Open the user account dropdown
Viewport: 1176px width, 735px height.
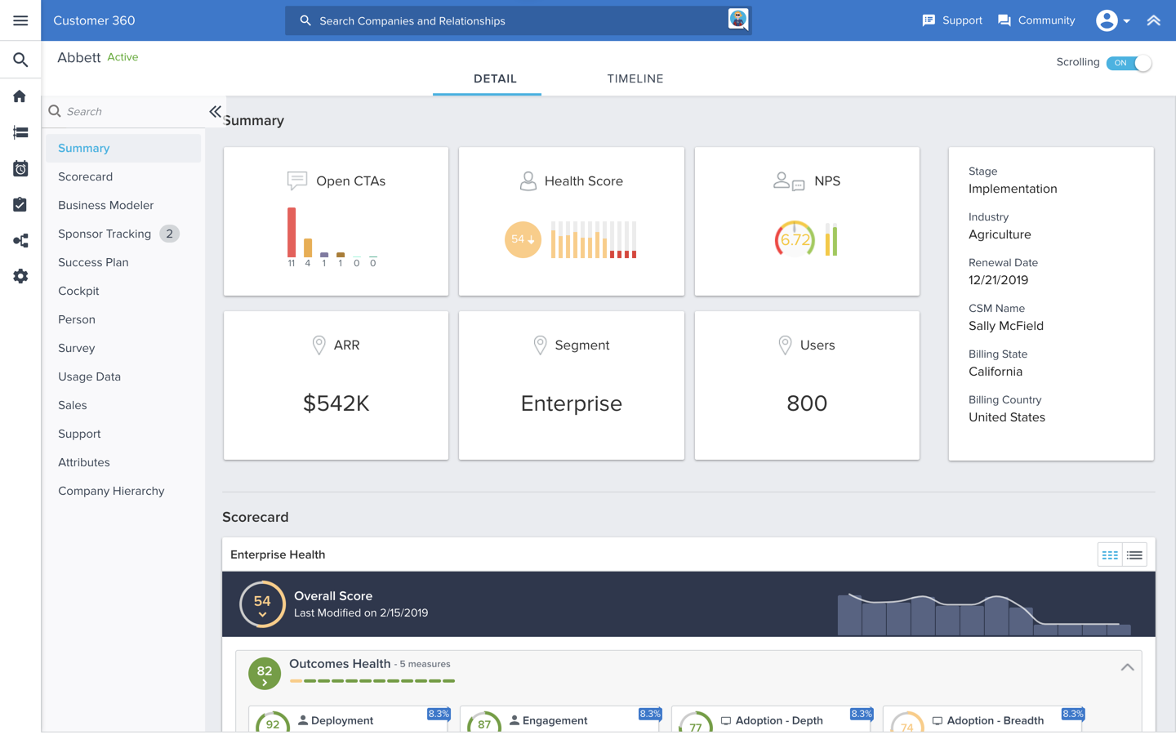tap(1113, 20)
